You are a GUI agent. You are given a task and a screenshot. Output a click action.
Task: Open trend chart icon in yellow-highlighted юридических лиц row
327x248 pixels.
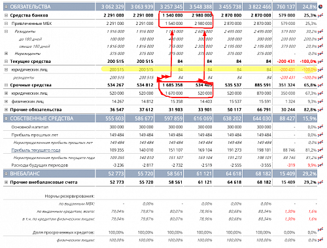point(320,69)
